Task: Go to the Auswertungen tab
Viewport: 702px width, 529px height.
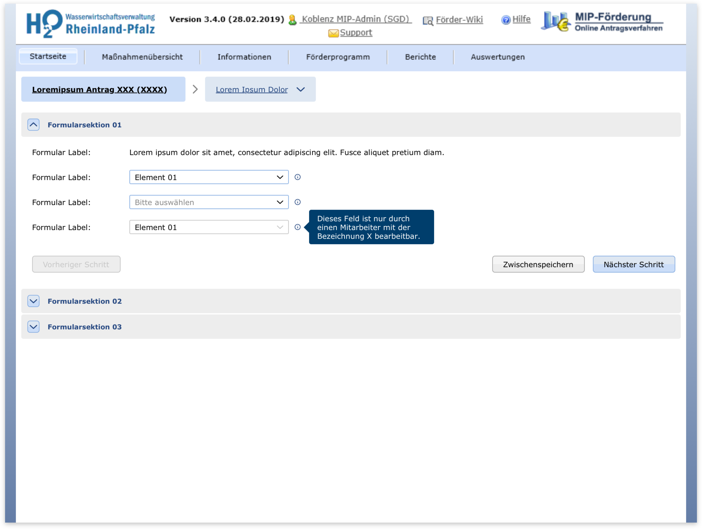Action: coord(497,57)
